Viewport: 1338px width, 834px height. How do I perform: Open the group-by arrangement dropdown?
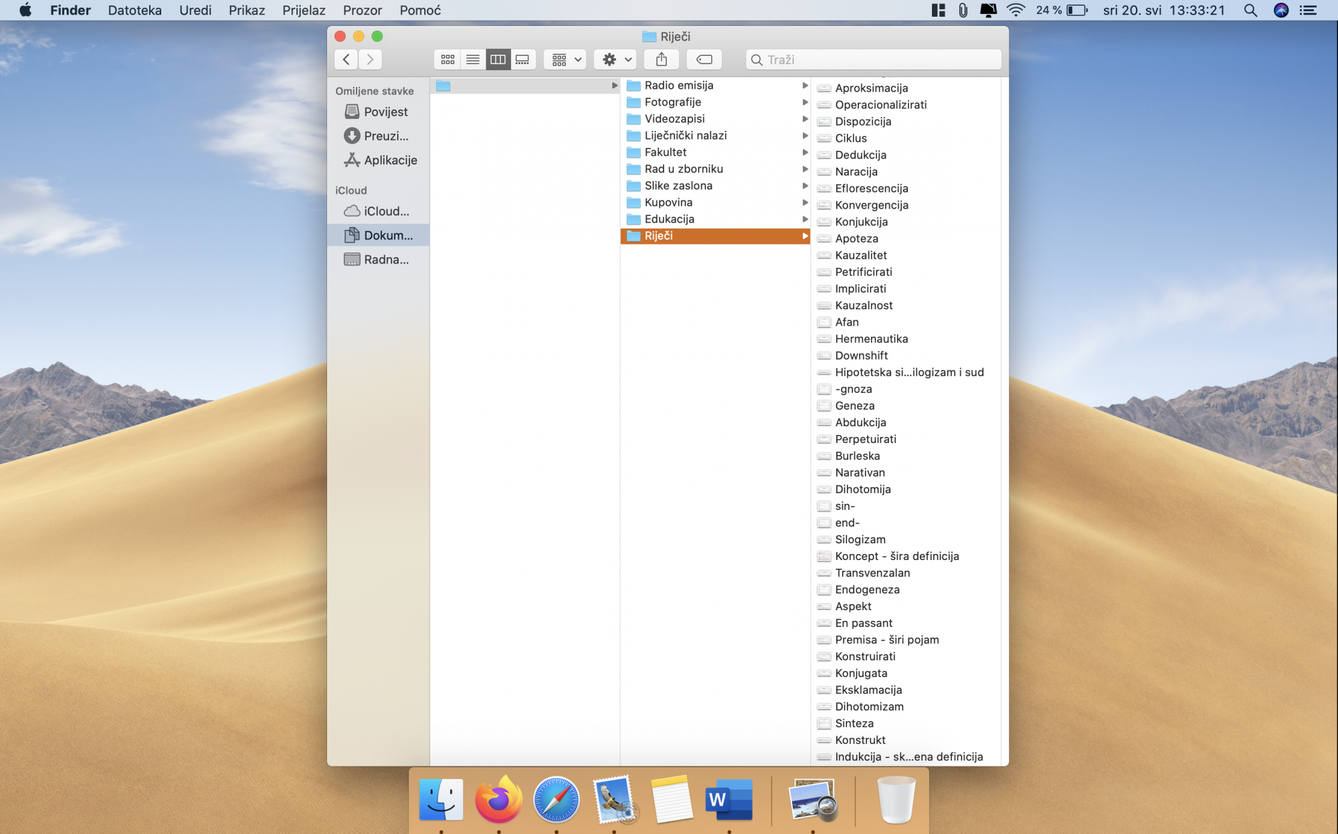point(565,59)
